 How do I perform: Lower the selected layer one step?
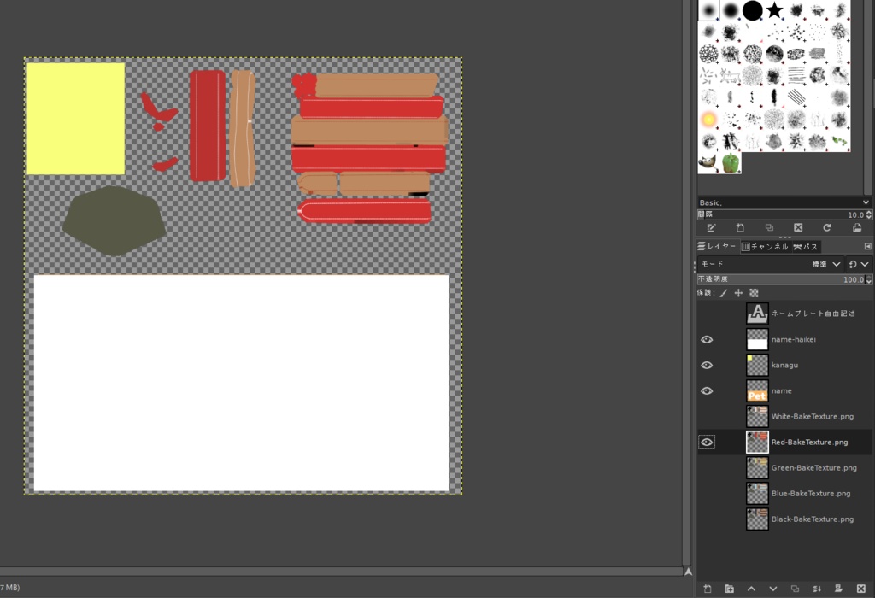(772, 589)
